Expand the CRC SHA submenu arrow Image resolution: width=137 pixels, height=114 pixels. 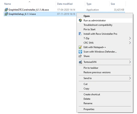click(130, 43)
